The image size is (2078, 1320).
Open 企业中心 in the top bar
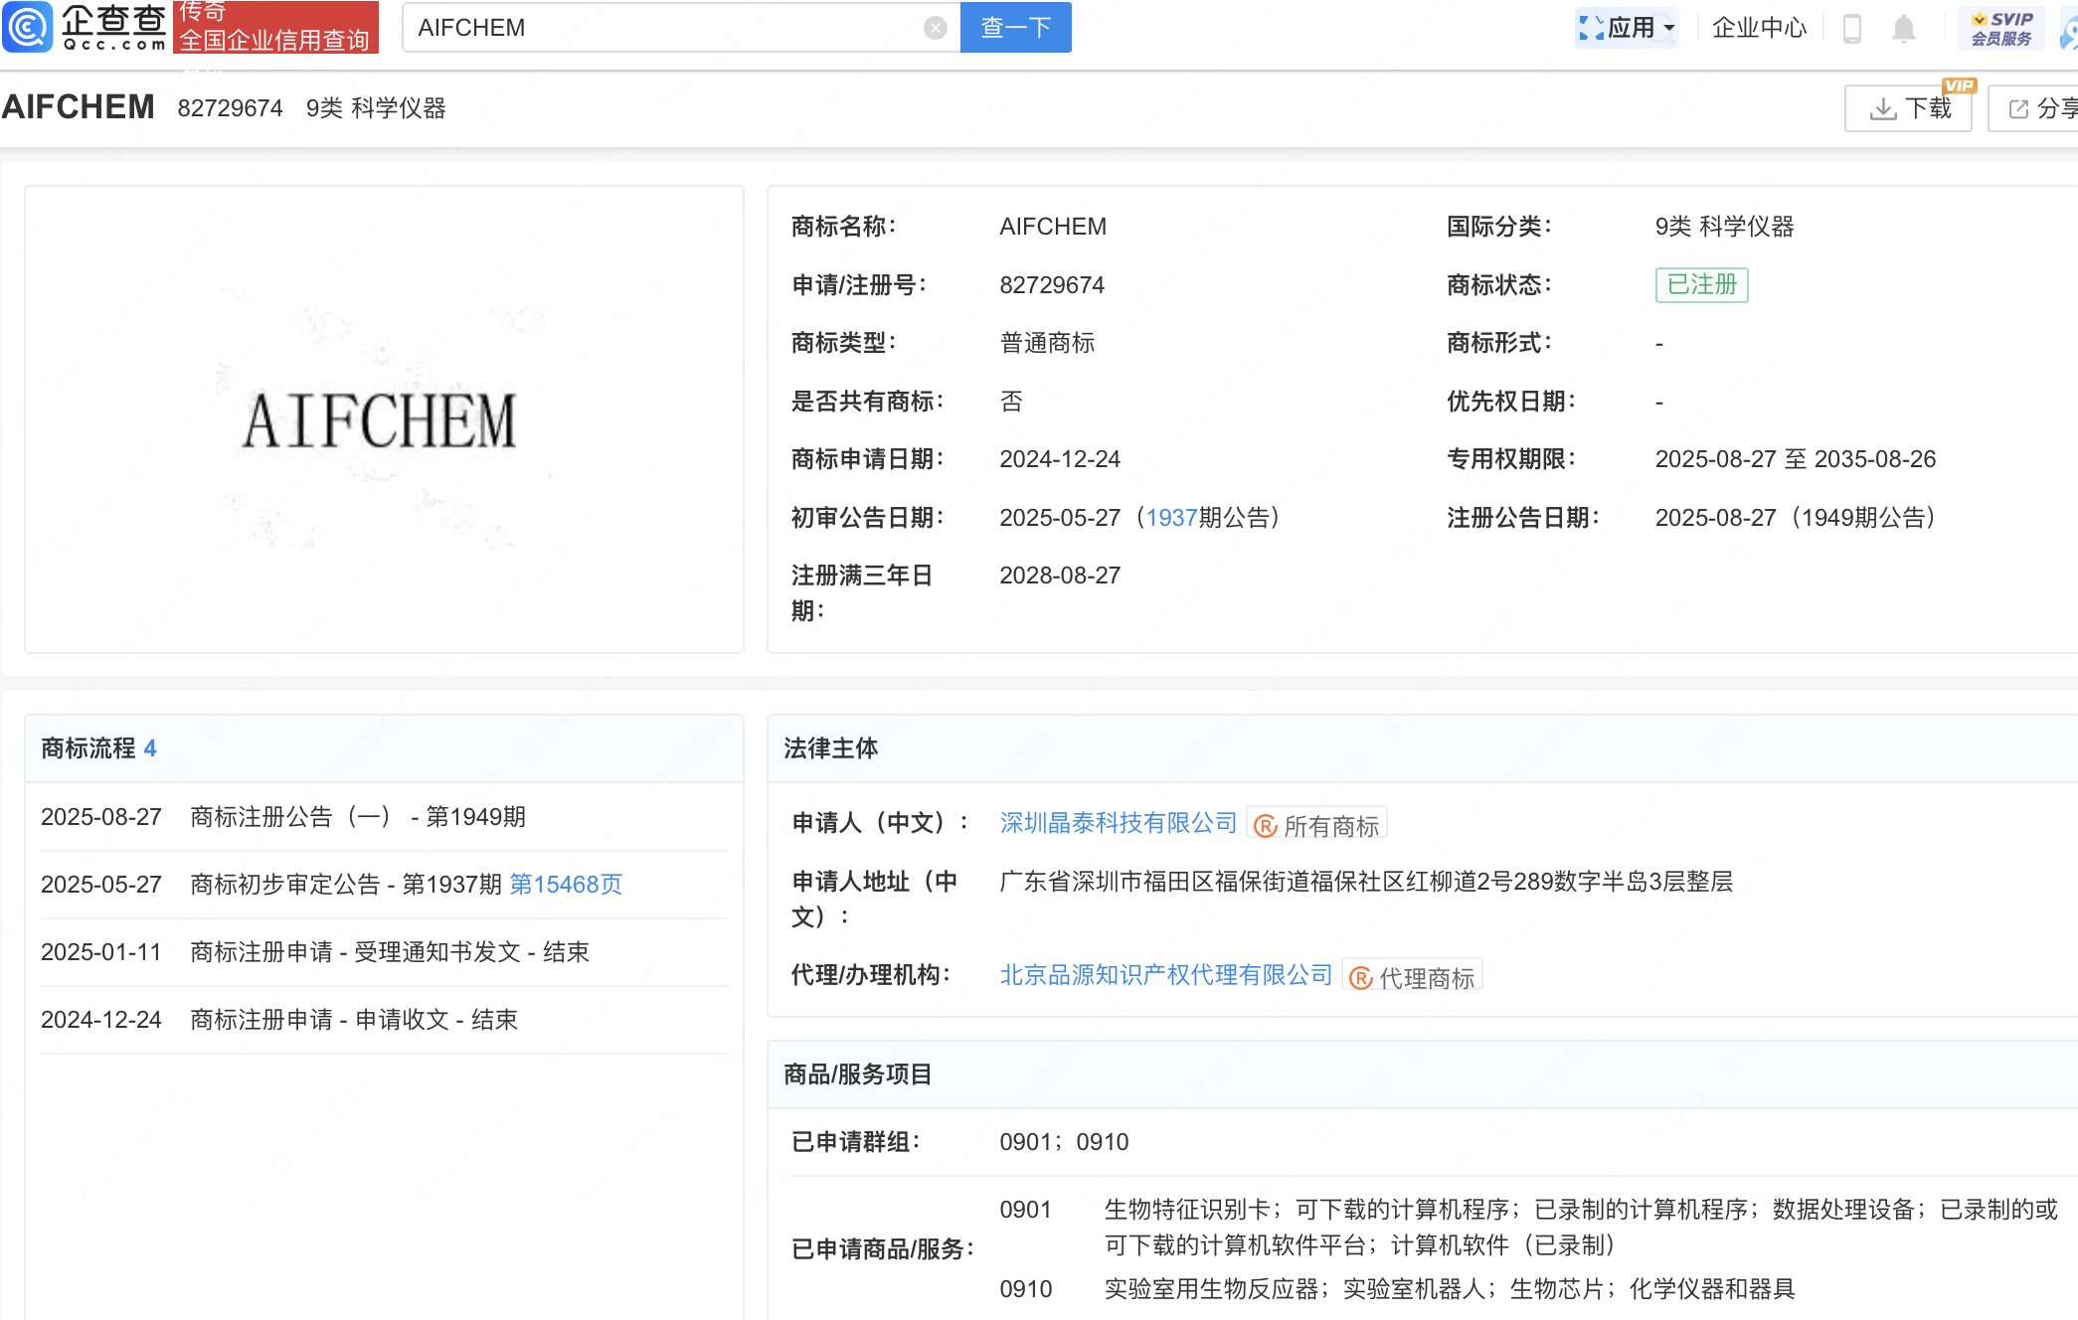pyautogui.click(x=1759, y=28)
